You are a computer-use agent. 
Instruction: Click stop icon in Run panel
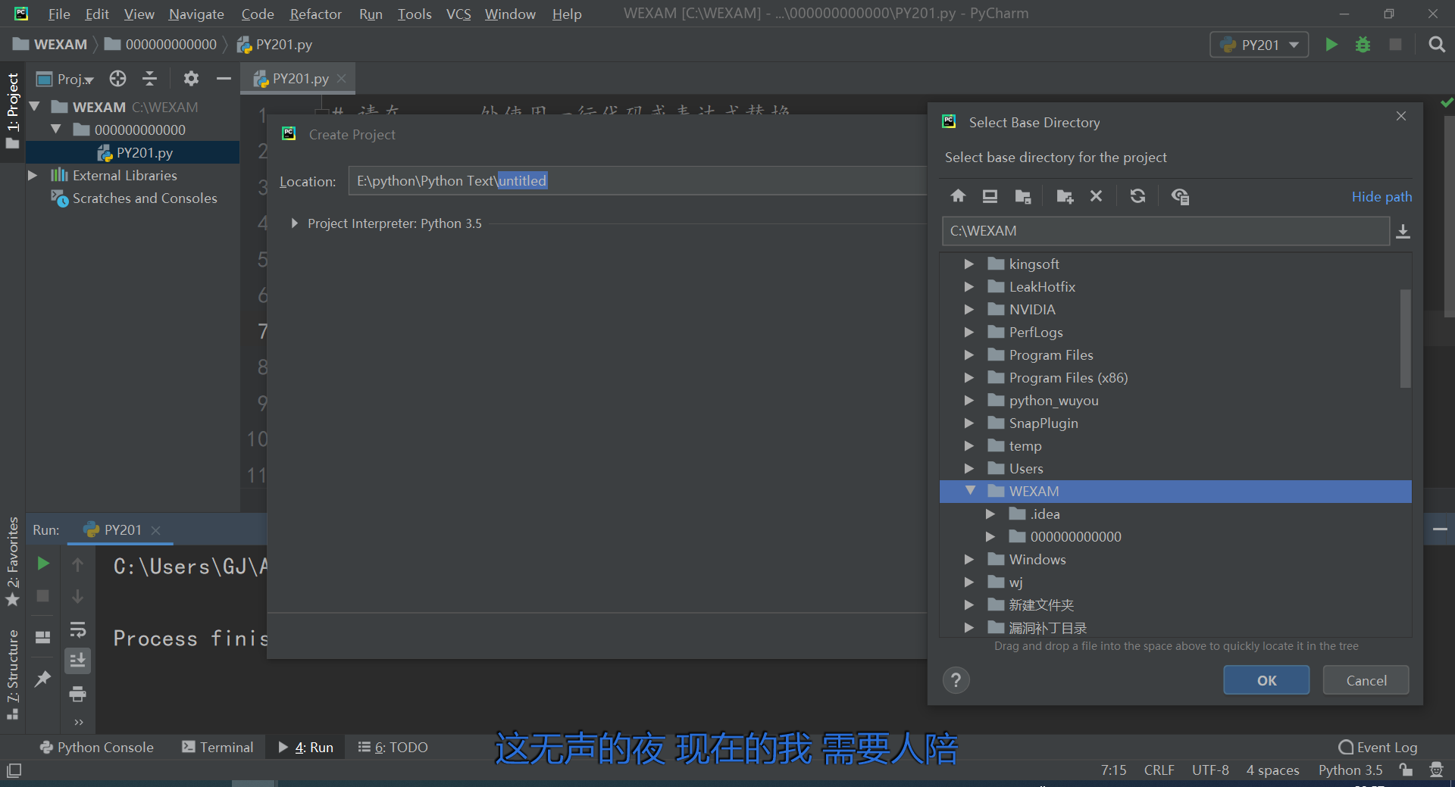coord(43,596)
